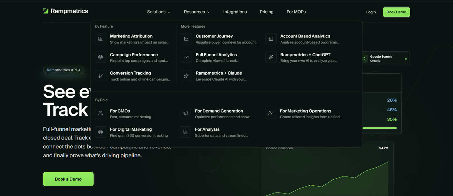This screenshot has width=453, height=196.
Task: Click the 20% value in the panel
Action: [392, 100]
